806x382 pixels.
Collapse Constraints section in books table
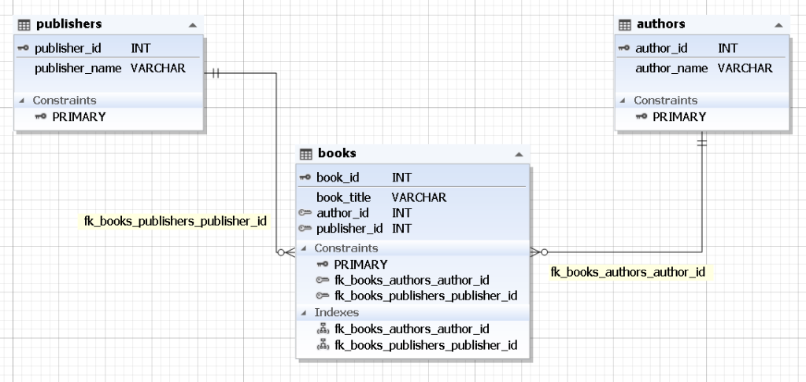(303, 248)
